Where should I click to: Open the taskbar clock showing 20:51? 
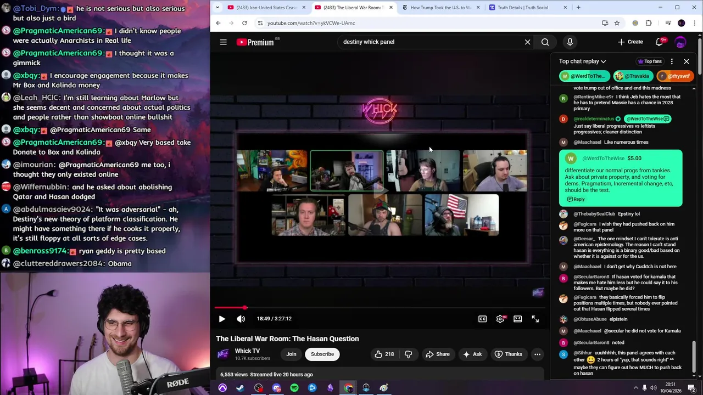pyautogui.click(x=671, y=388)
